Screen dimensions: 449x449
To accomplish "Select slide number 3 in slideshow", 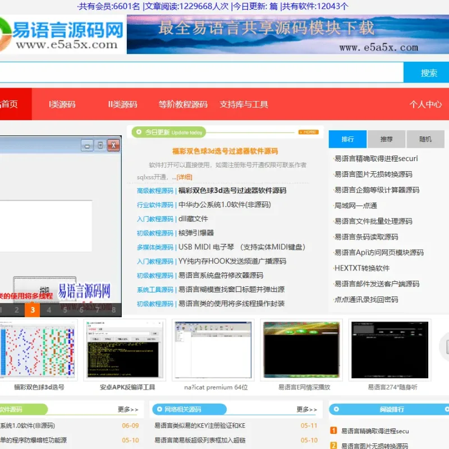I will click(33, 310).
